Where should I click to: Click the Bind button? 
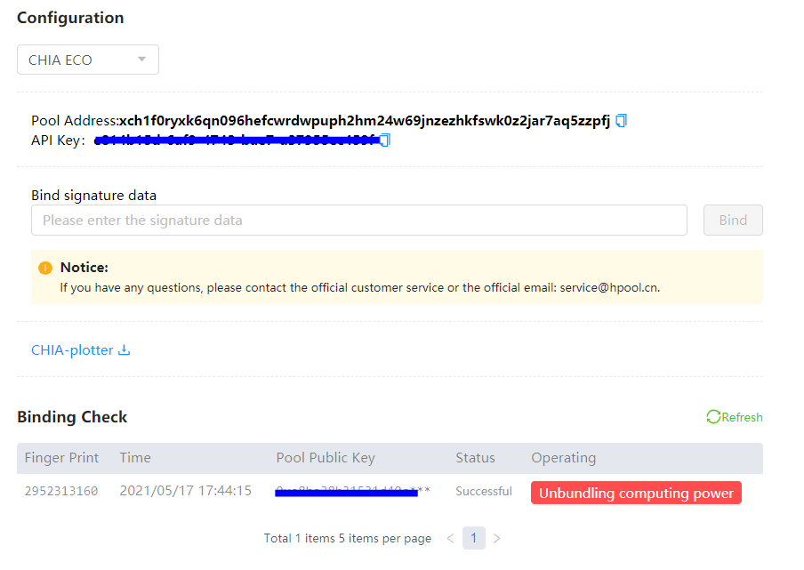click(733, 220)
